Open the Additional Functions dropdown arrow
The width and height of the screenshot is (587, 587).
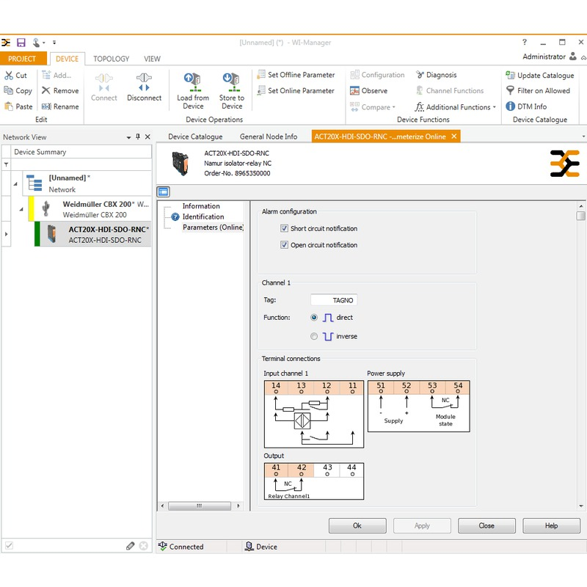click(x=494, y=107)
